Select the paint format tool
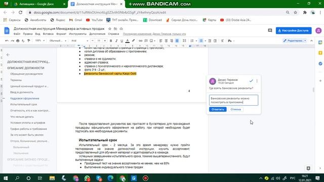This screenshot has height=182, width=324. point(29,41)
